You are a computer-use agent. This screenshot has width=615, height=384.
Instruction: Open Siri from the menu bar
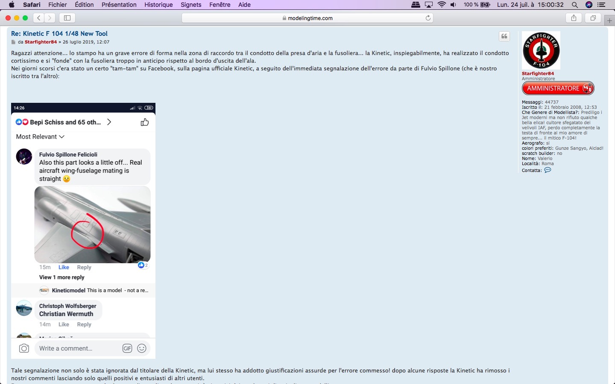click(x=589, y=5)
